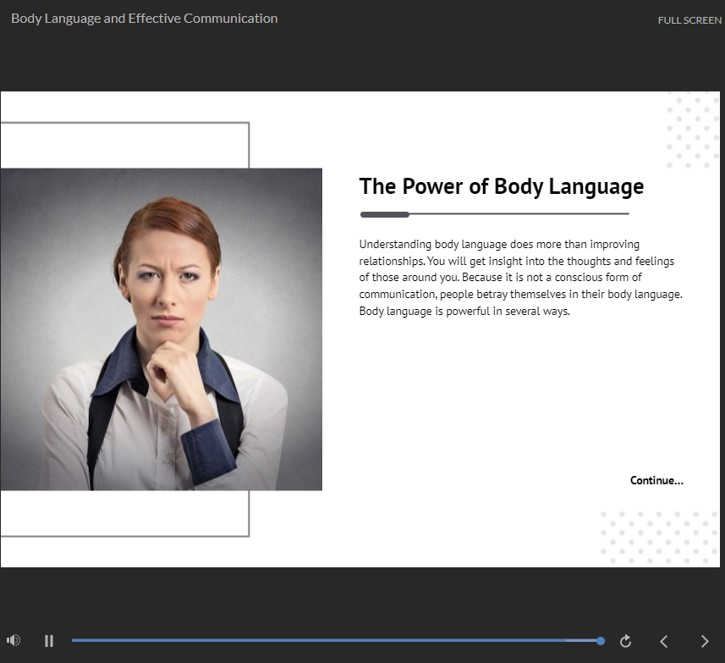Go to the previous slide arrow
The width and height of the screenshot is (725, 663).
664,641
